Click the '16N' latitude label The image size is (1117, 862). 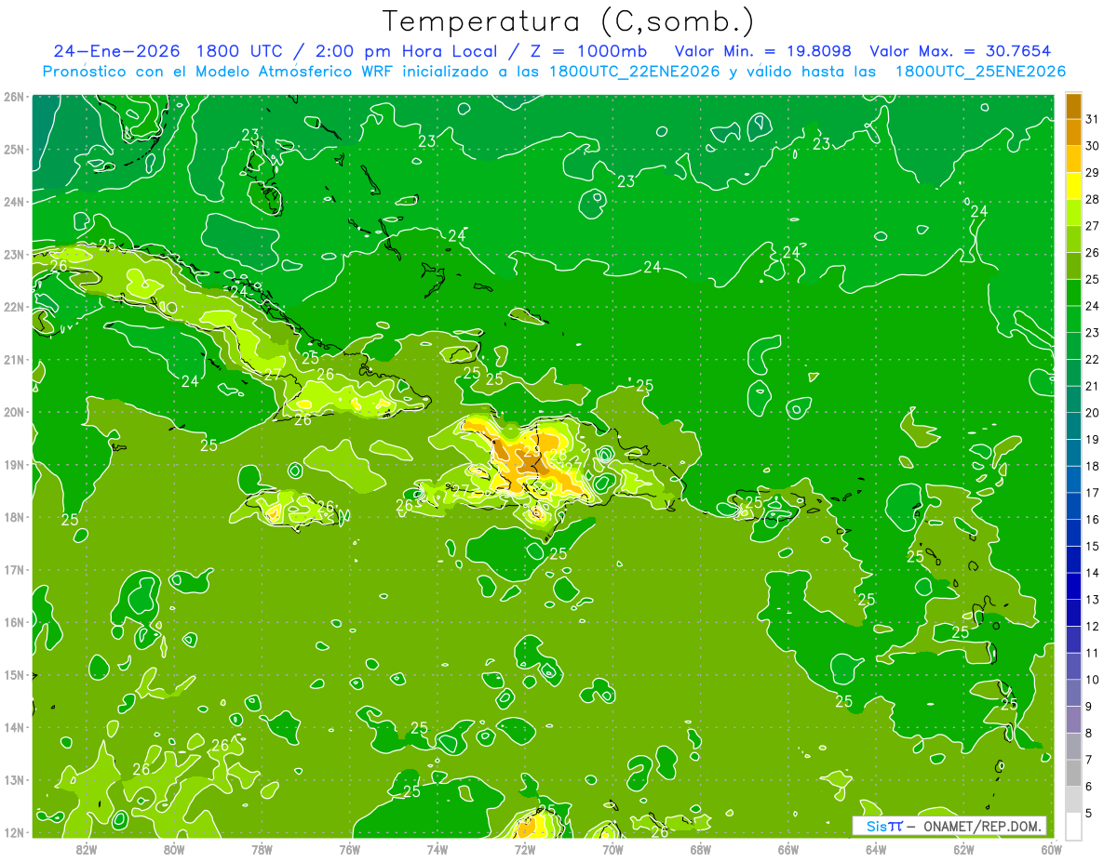13,622
